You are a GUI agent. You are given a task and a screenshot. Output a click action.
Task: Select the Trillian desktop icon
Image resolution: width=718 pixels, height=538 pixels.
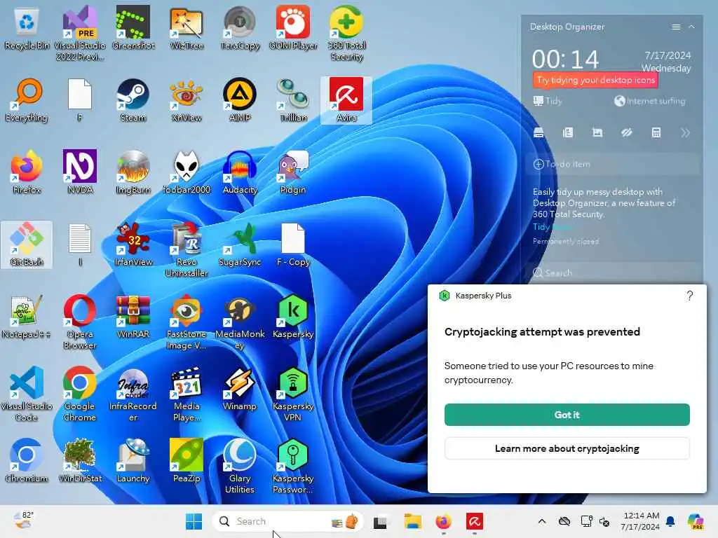(x=293, y=101)
